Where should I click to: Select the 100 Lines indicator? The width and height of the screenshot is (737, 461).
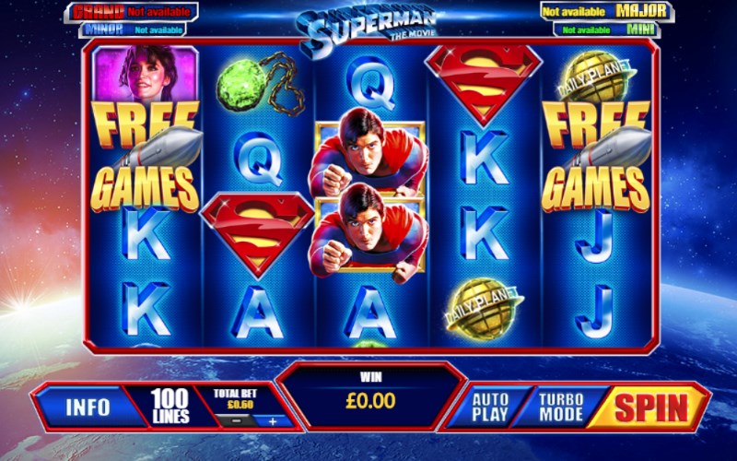(170, 406)
